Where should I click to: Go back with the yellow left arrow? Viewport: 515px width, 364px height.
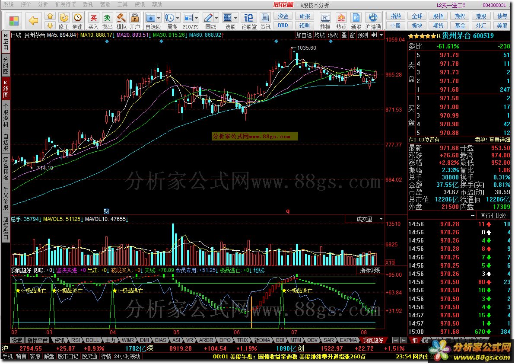coord(34,21)
